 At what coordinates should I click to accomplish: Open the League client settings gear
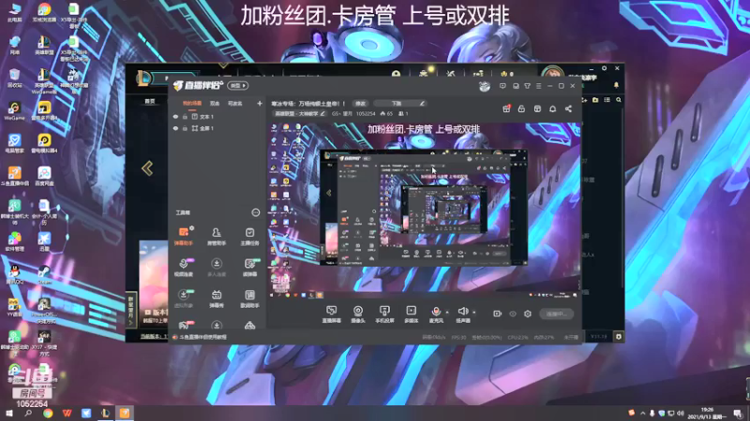click(604, 68)
